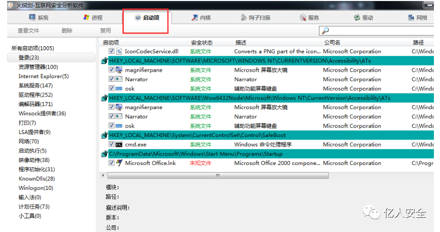The image size is (440, 232).
Task: Select 系统服务(147) category
Action: tap(36, 85)
